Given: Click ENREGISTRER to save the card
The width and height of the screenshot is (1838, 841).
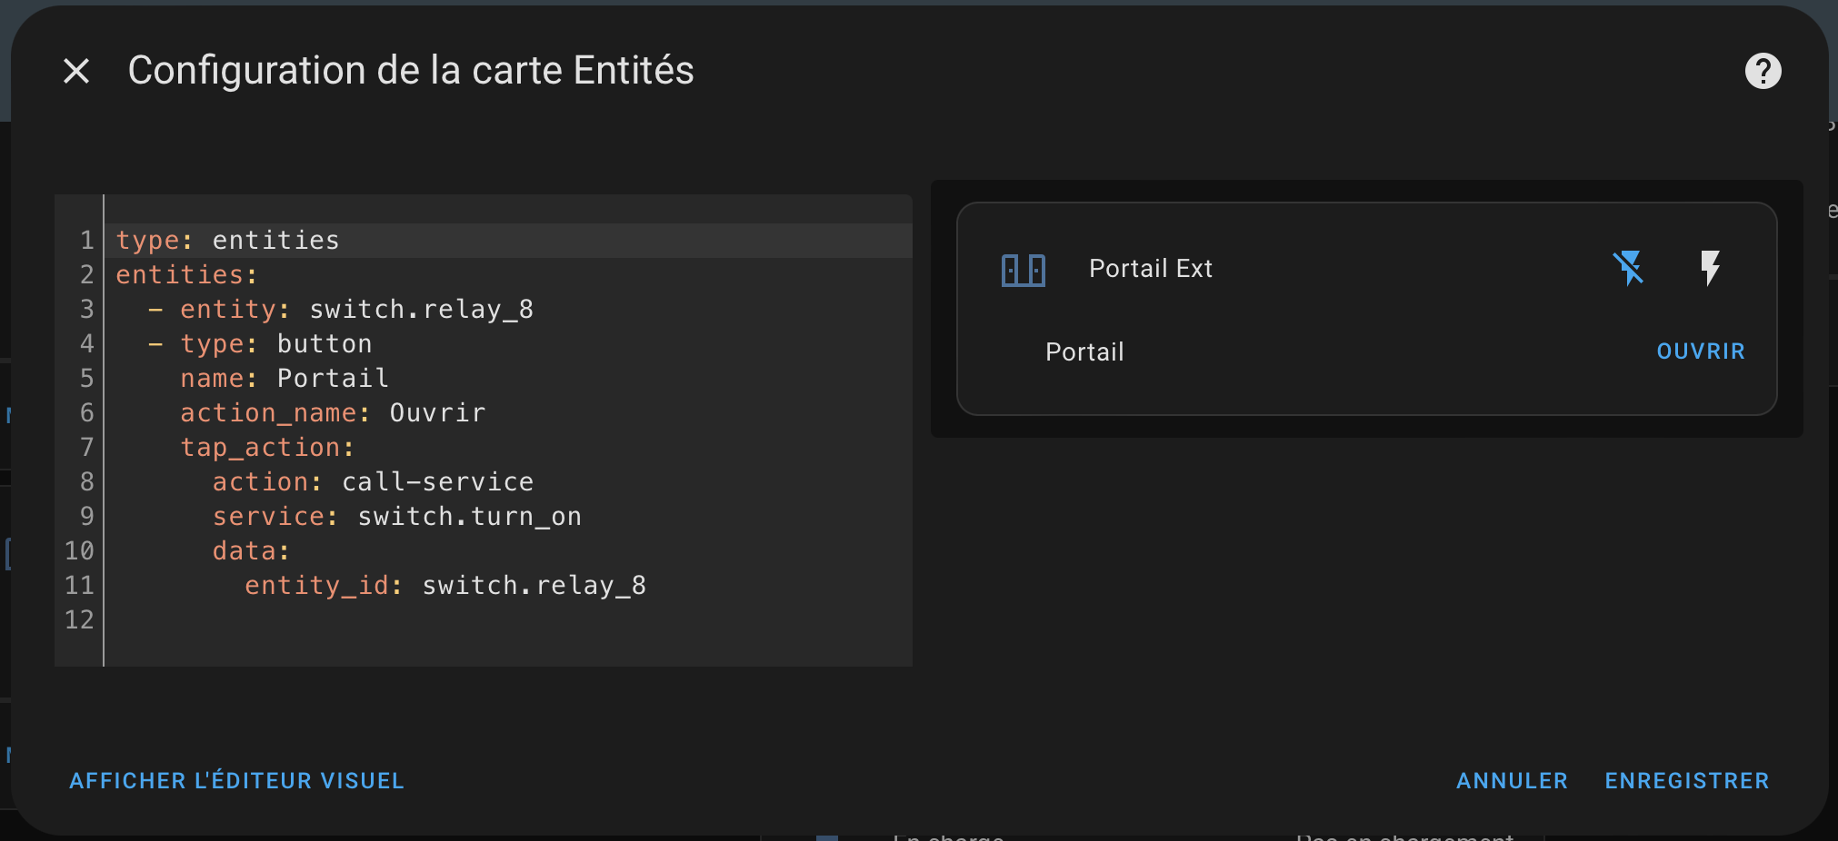Looking at the screenshot, I should [x=1687, y=780].
